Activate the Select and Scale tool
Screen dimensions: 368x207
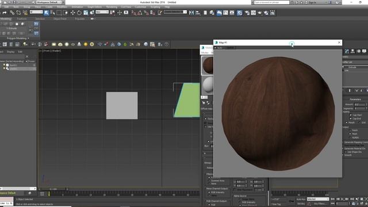pos(86,13)
